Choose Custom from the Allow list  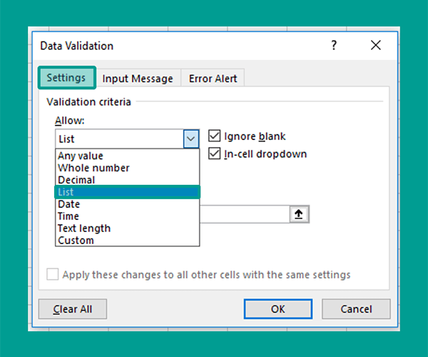click(127, 241)
